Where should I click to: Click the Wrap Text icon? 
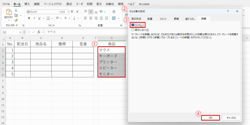[114, 11]
